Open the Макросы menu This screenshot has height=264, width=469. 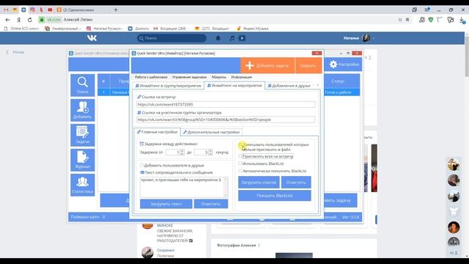219,77
